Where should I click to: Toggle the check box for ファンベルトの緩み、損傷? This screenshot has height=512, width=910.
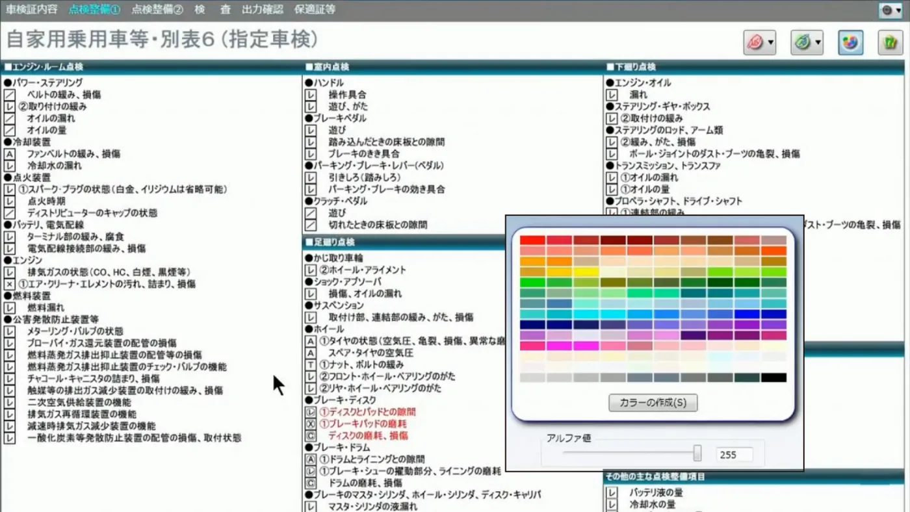(x=10, y=154)
